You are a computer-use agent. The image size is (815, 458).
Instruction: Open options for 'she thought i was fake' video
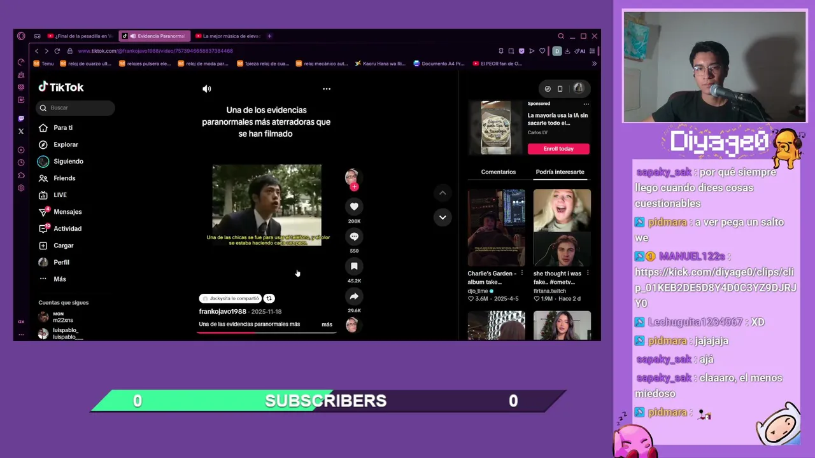coord(588,274)
